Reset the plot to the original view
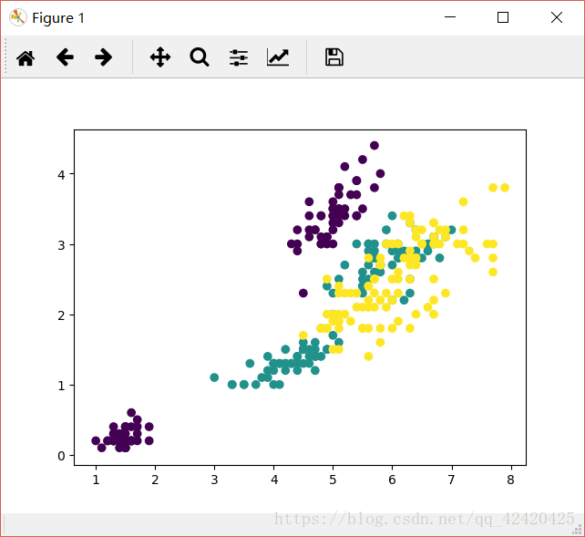 click(26, 57)
